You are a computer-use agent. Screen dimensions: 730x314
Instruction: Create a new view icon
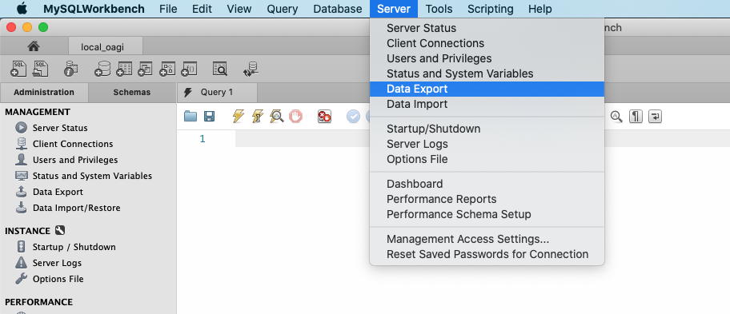click(145, 69)
